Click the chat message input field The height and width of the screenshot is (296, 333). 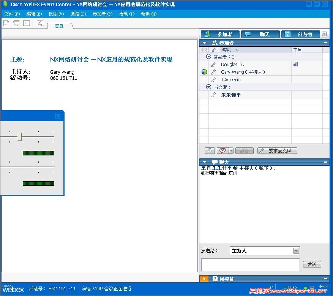coord(250,264)
